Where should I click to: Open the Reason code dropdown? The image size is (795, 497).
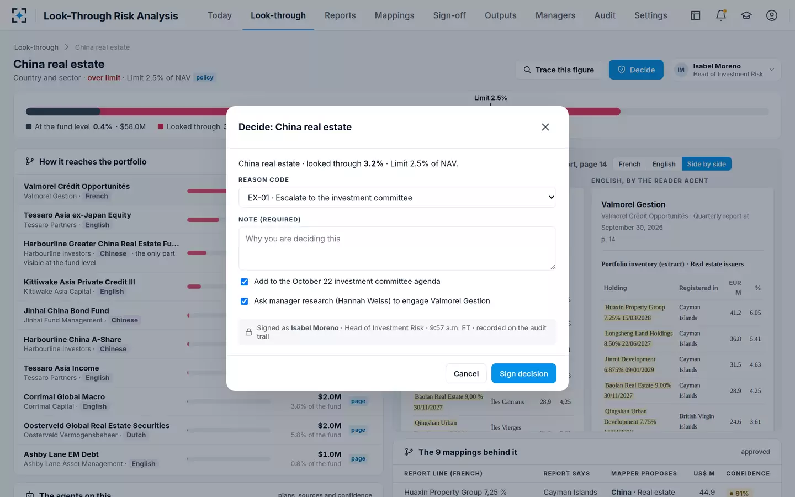[x=397, y=198]
